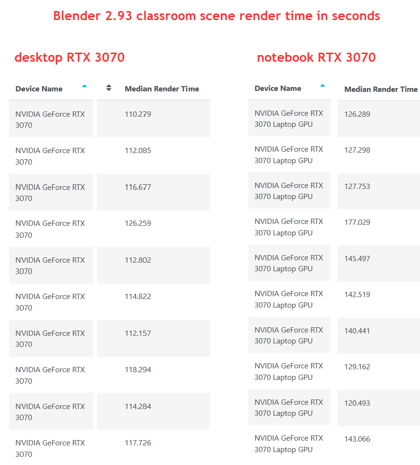Click Laptop GPU device name in 140.441 row
The width and height of the screenshot is (420, 465).
point(289,335)
